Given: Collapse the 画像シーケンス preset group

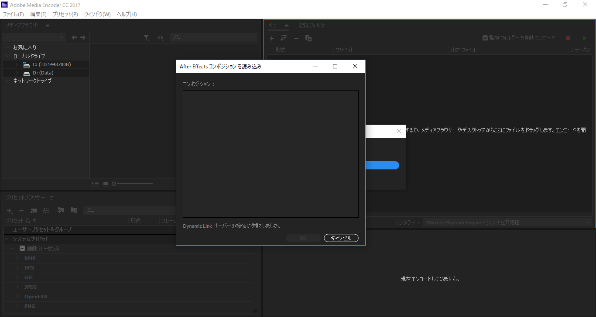Looking at the screenshot, I should click(13, 249).
